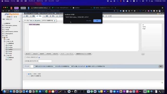This screenshot has width=167, height=94.
Task: Switch to the 検索 tab
Action: [46, 16]
